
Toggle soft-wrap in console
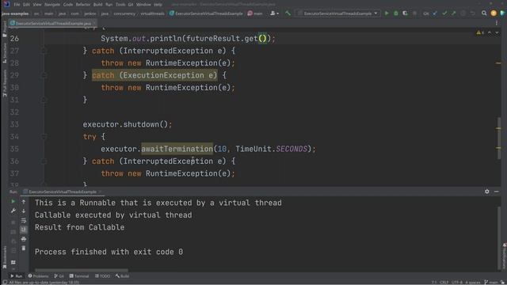[24, 220]
